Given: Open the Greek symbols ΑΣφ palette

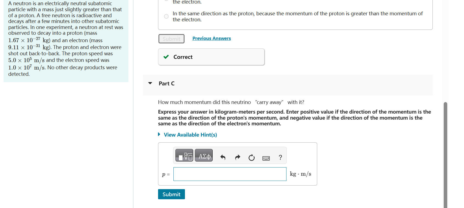Looking at the screenshot, I should click(x=204, y=155).
